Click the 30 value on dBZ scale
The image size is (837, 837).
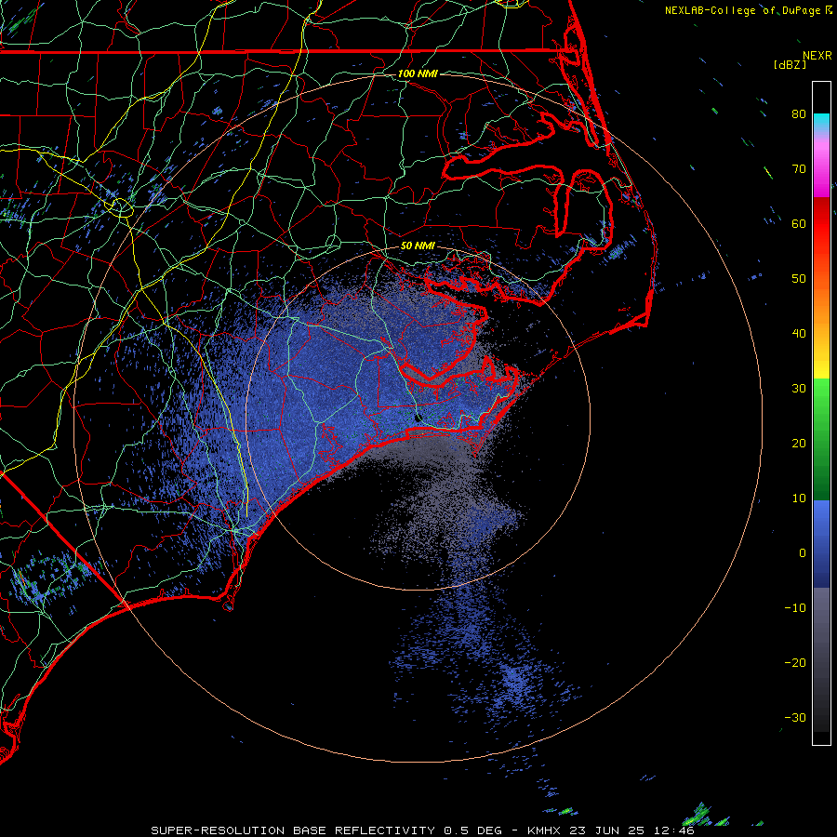799,389
